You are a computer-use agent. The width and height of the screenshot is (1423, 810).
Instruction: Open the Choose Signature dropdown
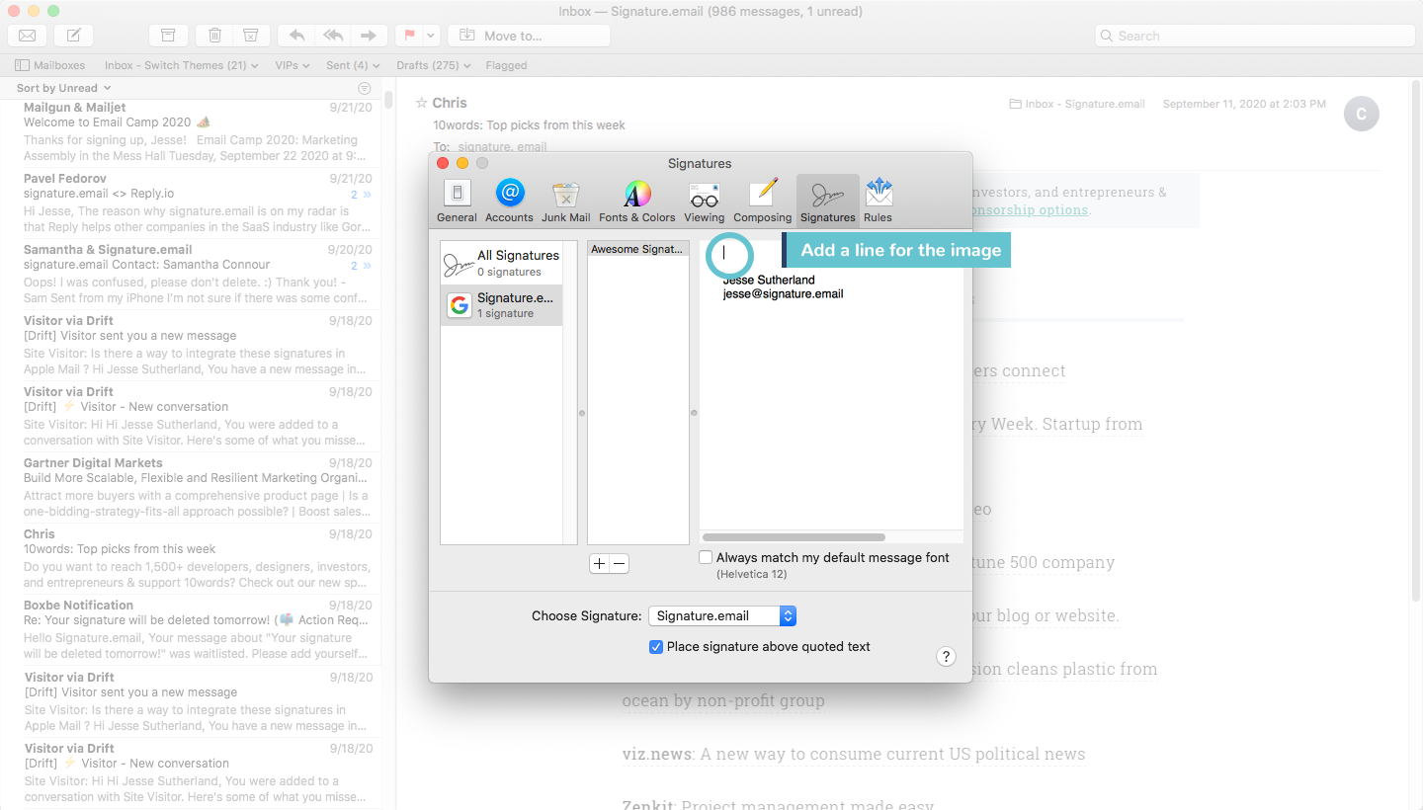pos(722,615)
